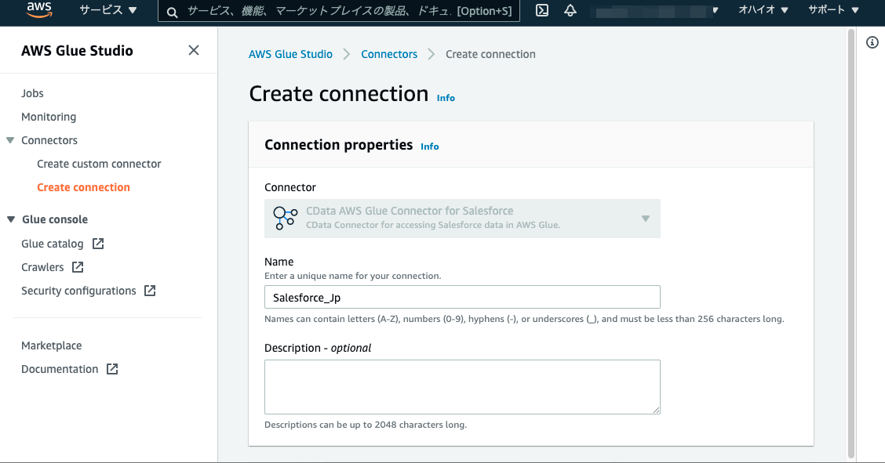The width and height of the screenshot is (885, 463).
Task: Close the AWS Glue Studio sidebar
Action: pyautogui.click(x=194, y=50)
